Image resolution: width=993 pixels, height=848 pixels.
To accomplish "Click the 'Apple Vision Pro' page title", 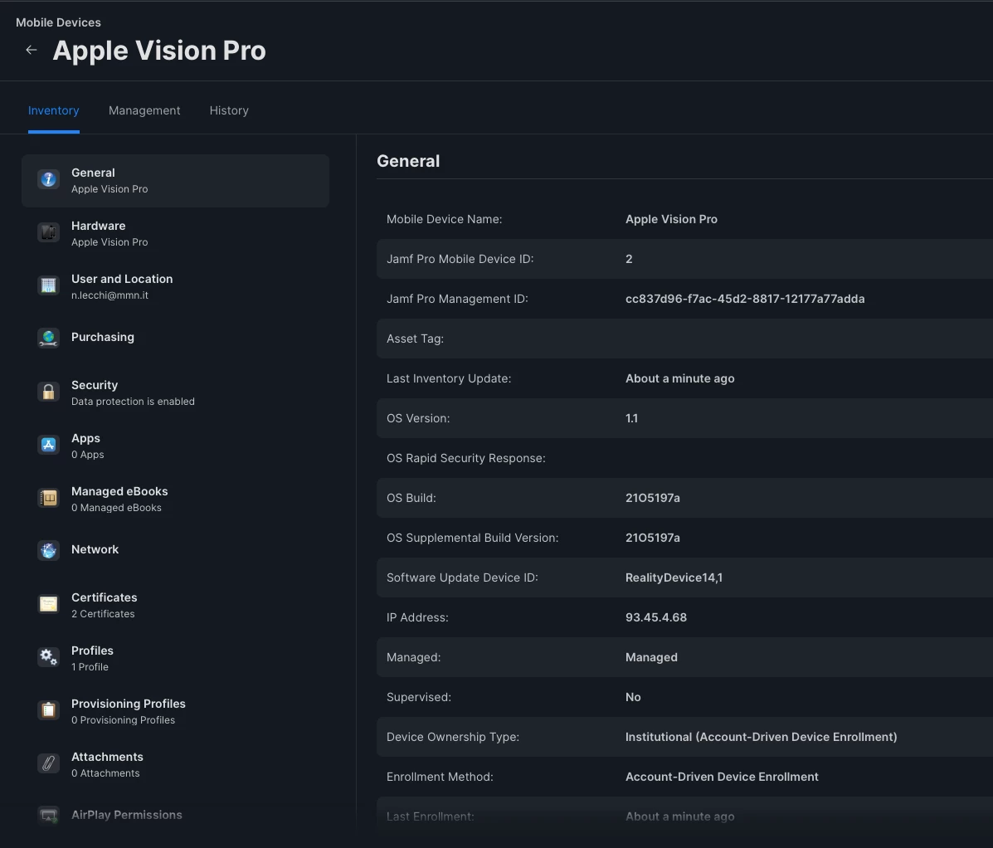I will pyautogui.click(x=159, y=51).
